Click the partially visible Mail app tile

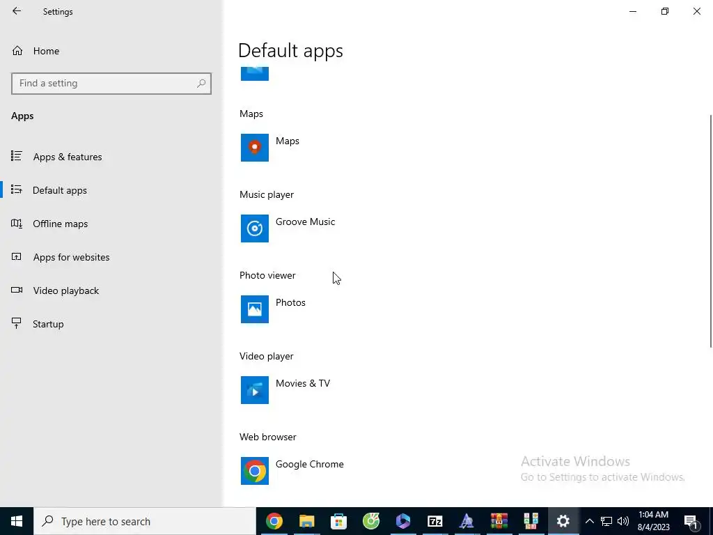[x=255, y=74]
